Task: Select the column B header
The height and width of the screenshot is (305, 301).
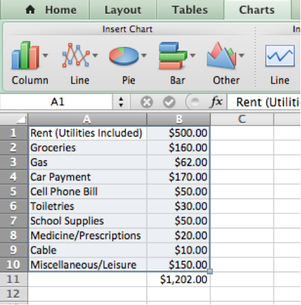Action: pos(179,119)
